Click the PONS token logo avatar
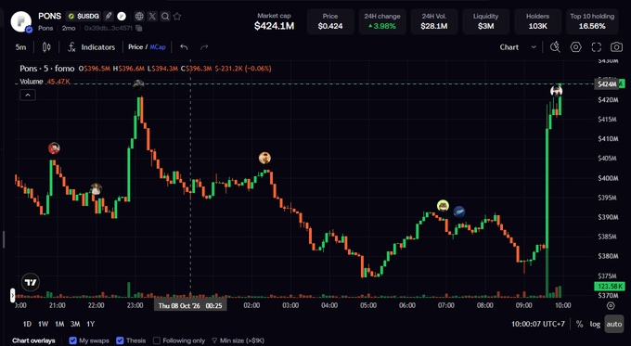 click(21, 21)
